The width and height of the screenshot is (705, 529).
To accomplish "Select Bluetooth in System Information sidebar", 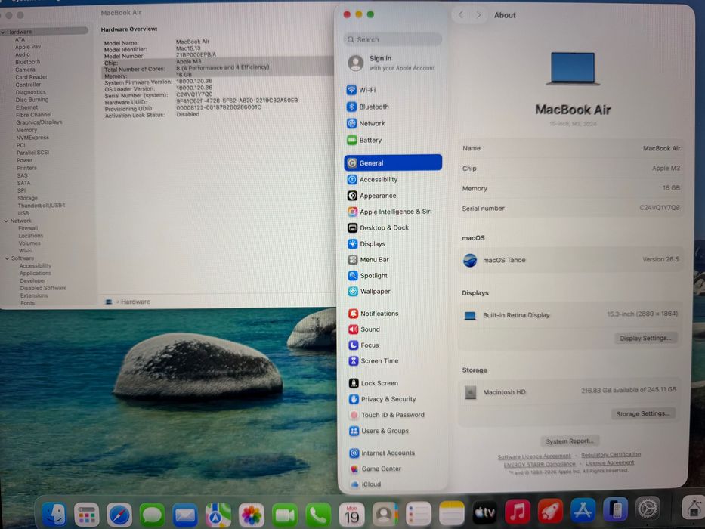I will pyautogui.click(x=27, y=62).
